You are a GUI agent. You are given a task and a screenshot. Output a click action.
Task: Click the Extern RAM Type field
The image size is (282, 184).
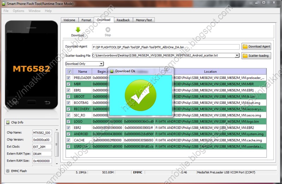point(42,154)
